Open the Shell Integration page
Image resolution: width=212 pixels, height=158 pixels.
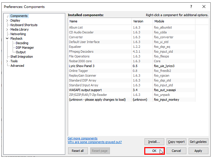pos(22,57)
